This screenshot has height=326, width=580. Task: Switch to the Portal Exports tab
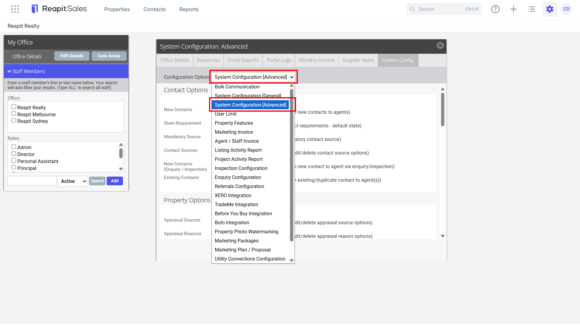coord(243,60)
